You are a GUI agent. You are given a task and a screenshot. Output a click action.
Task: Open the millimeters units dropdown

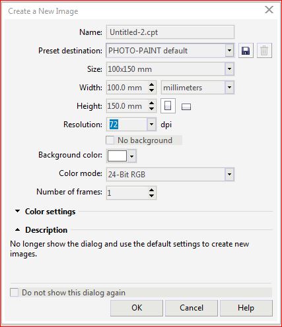229,88
